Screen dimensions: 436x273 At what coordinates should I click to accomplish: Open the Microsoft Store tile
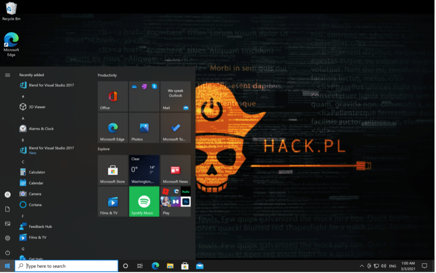click(112, 170)
